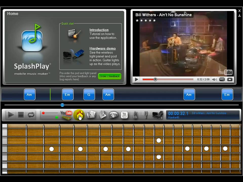Click the YouTube logo beside the volume sliders
The image size is (243, 182).
[66, 113]
